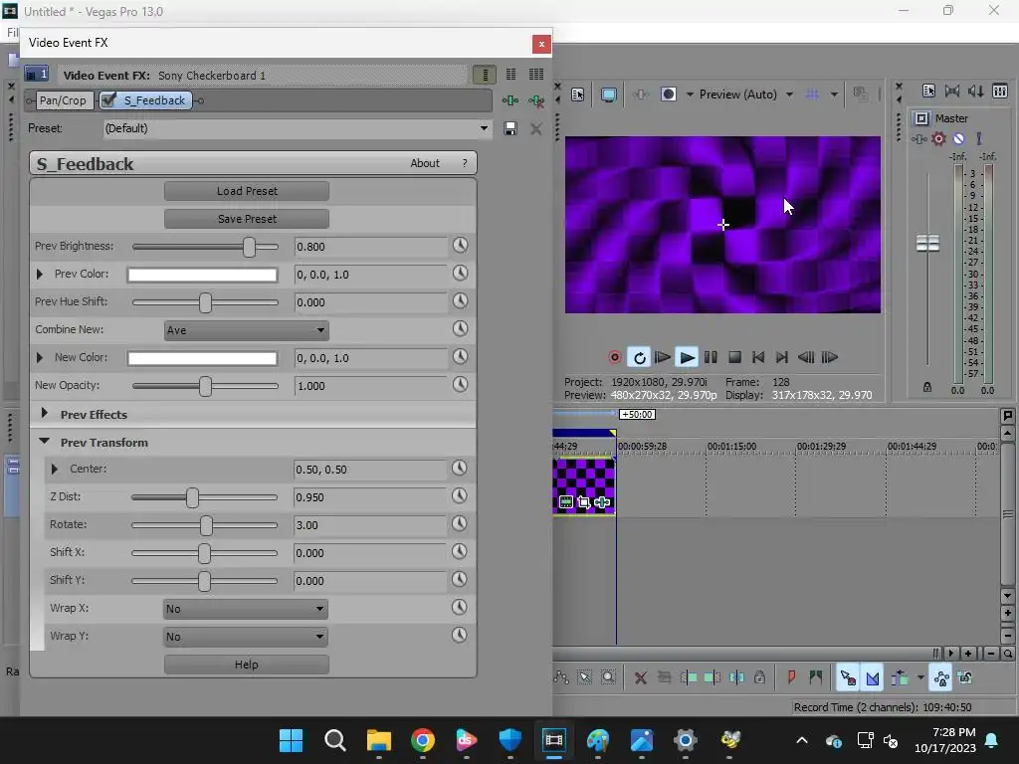Open the Wrap Y dropdown
The height and width of the screenshot is (764, 1019).
(x=246, y=637)
